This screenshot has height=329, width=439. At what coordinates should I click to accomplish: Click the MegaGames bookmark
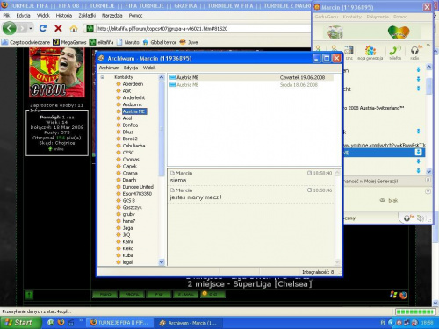[69, 42]
